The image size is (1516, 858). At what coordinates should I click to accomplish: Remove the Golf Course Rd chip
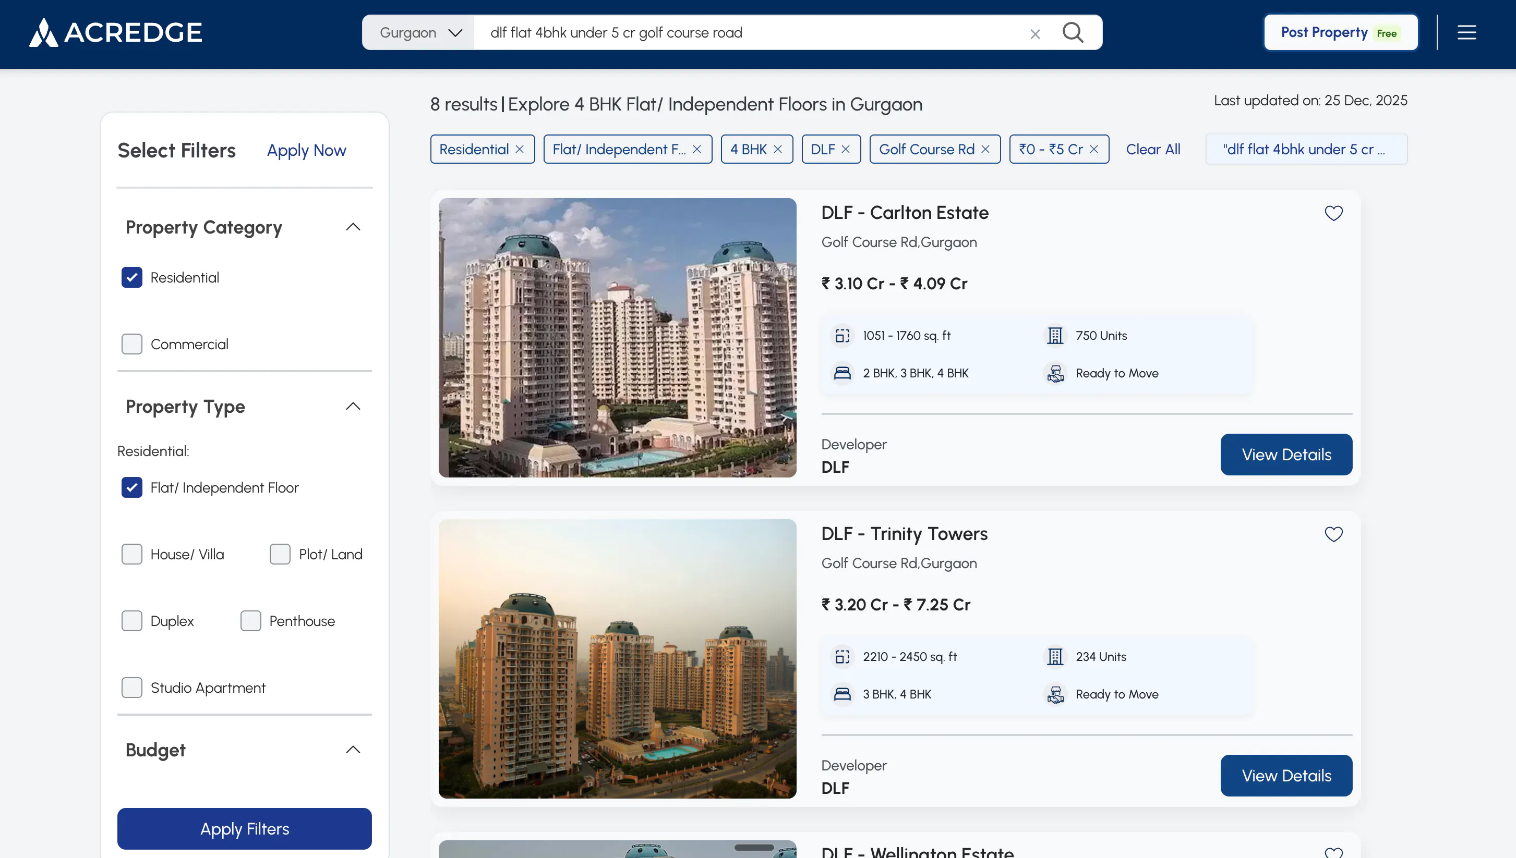pos(985,149)
